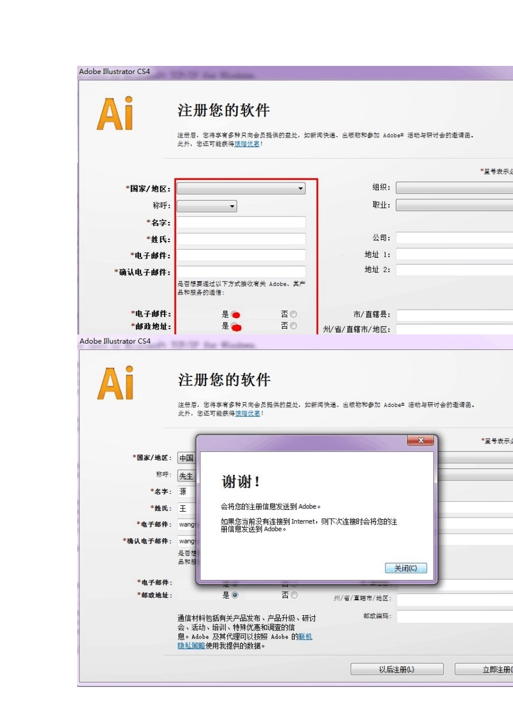Click the 地址 1 input field
This screenshot has width=513, height=726.
click(x=454, y=254)
